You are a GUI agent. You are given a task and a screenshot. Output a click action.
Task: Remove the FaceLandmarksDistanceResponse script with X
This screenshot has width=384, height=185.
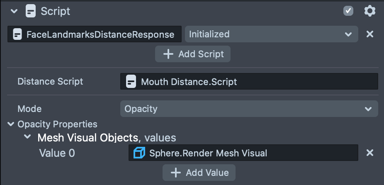[x=370, y=34]
